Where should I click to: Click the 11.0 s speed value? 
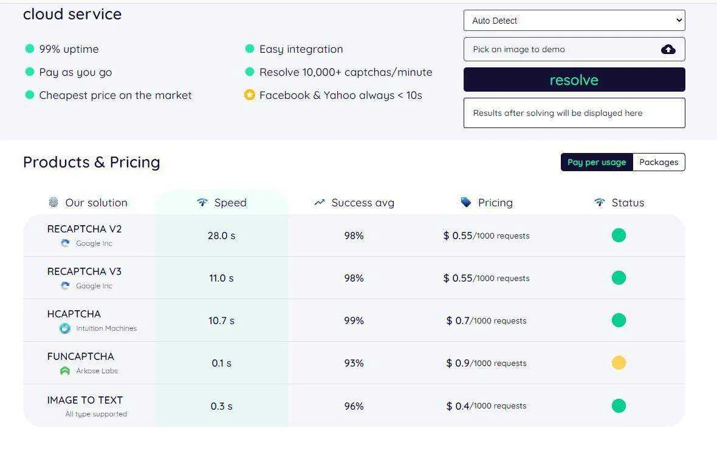pyautogui.click(x=221, y=278)
